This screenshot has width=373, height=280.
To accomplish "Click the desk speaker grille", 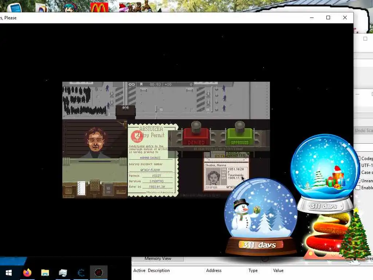I will [x=95, y=185].
